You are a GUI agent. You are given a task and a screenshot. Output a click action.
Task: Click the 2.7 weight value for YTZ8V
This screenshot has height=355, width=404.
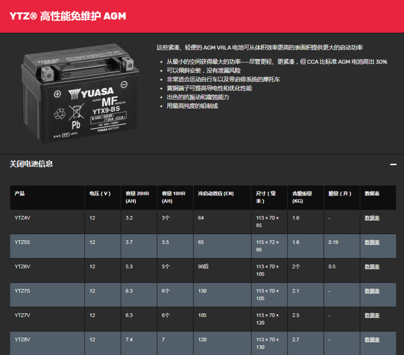[x=296, y=339]
